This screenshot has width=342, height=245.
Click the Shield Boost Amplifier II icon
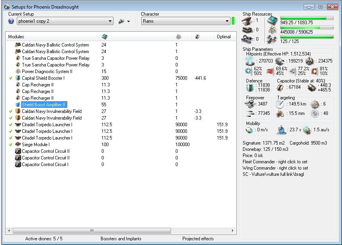coord(18,105)
